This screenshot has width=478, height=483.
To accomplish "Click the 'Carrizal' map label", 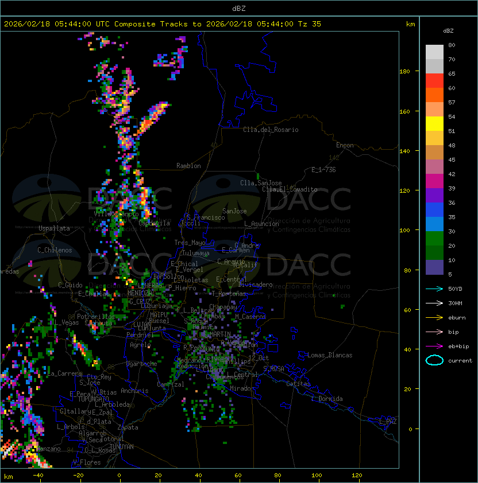I will pos(170,384).
